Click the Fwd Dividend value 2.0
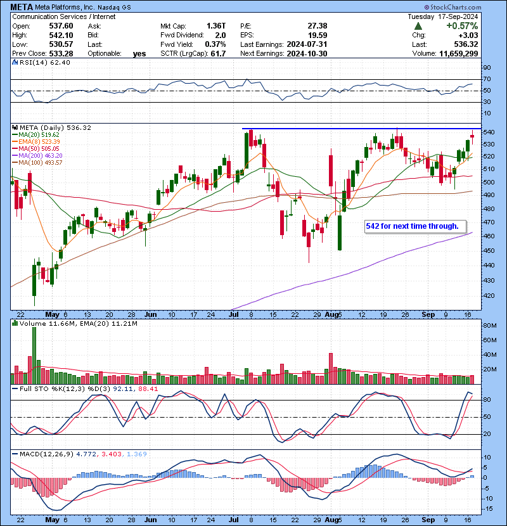The height and width of the screenshot is (526, 507). pos(221,35)
